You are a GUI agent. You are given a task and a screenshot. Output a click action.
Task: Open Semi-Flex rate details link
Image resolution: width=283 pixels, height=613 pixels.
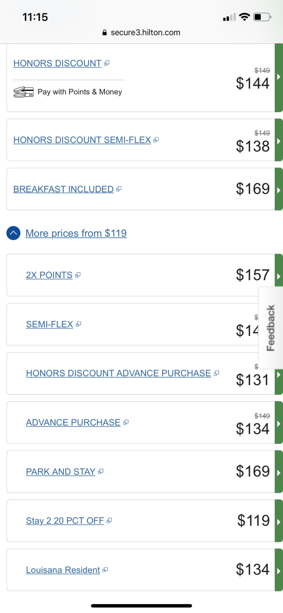tap(50, 324)
